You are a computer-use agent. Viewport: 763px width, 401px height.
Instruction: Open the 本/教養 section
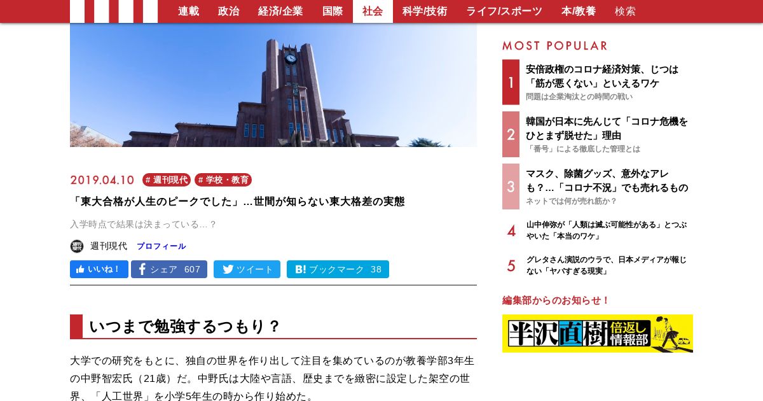(x=579, y=11)
